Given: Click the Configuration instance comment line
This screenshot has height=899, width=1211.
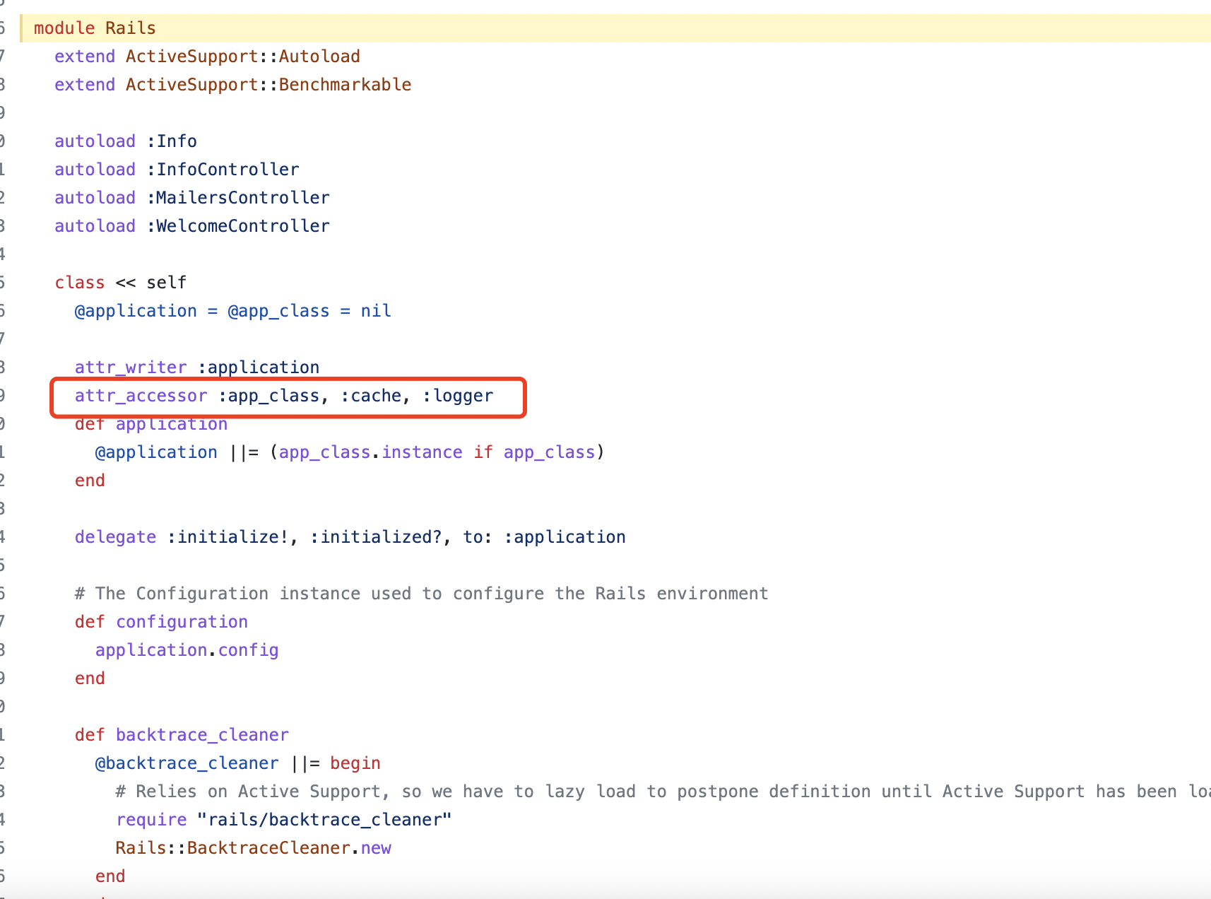Looking at the screenshot, I should [422, 594].
